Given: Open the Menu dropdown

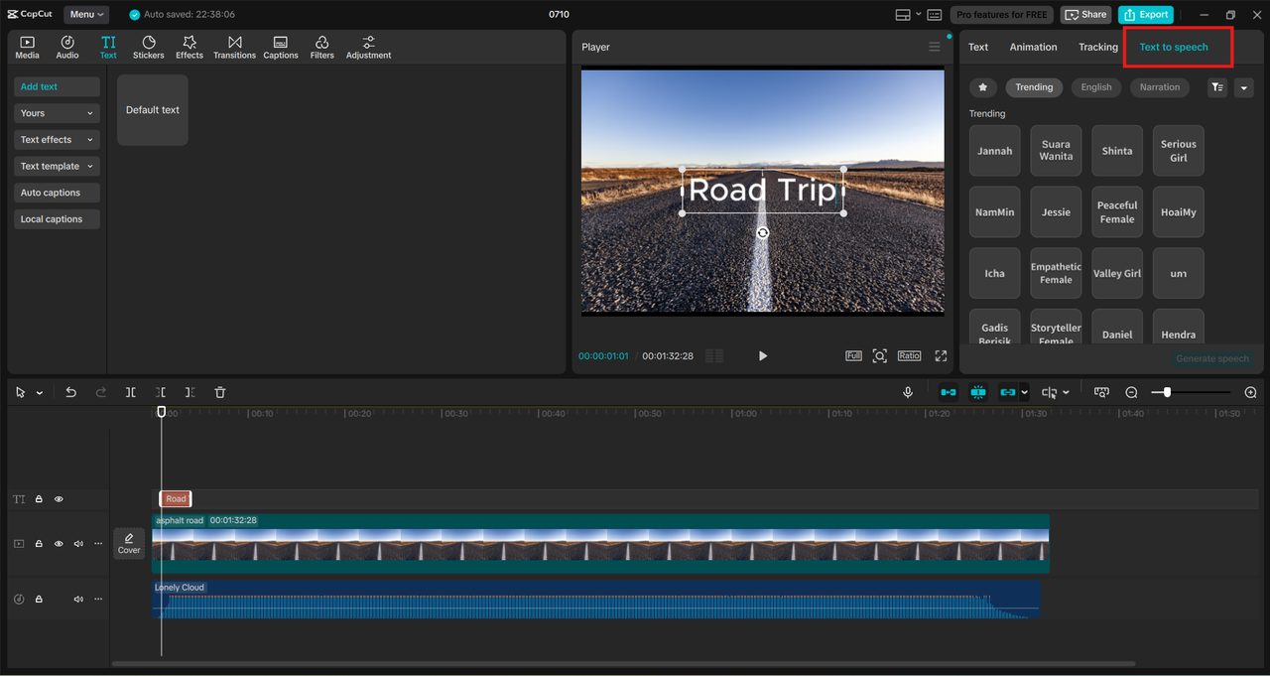Looking at the screenshot, I should point(87,15).
